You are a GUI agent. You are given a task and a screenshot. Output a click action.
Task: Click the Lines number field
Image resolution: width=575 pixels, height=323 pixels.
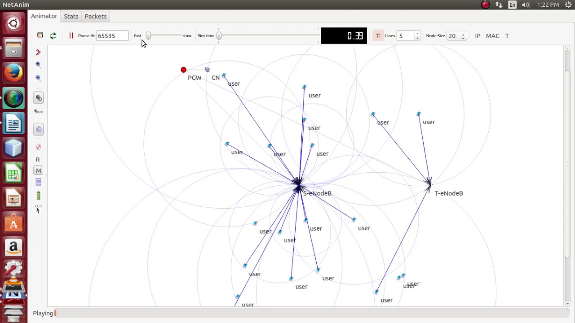(x=406, y=35)
